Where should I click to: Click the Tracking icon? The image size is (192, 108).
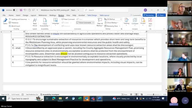click(x=126, y=22)
